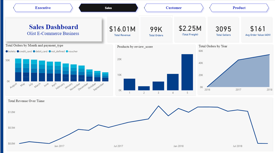The width and height of the screenshot is (275, 153).
Task: Select the $161 Avg Order Value card
Action: tap(258, 30)
